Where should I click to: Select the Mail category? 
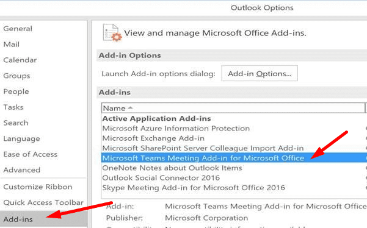(12, 45)
